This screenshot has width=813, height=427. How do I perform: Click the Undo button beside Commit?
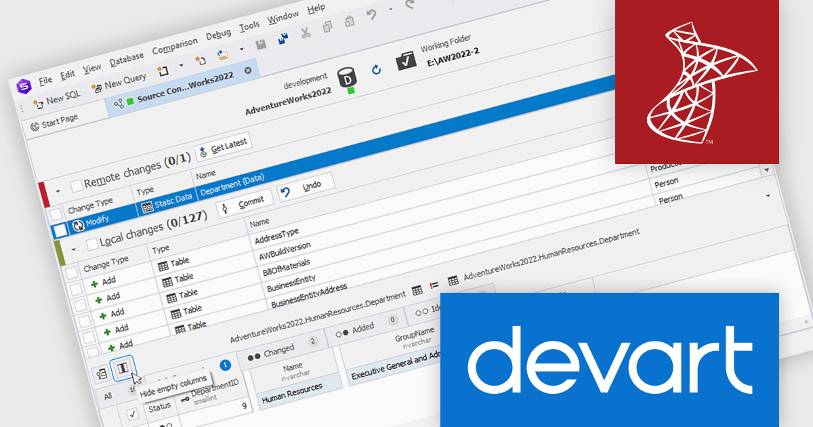pyautogui.click(x=306, y=186)
